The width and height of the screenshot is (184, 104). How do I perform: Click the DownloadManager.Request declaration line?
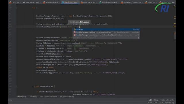click(74, 16)
